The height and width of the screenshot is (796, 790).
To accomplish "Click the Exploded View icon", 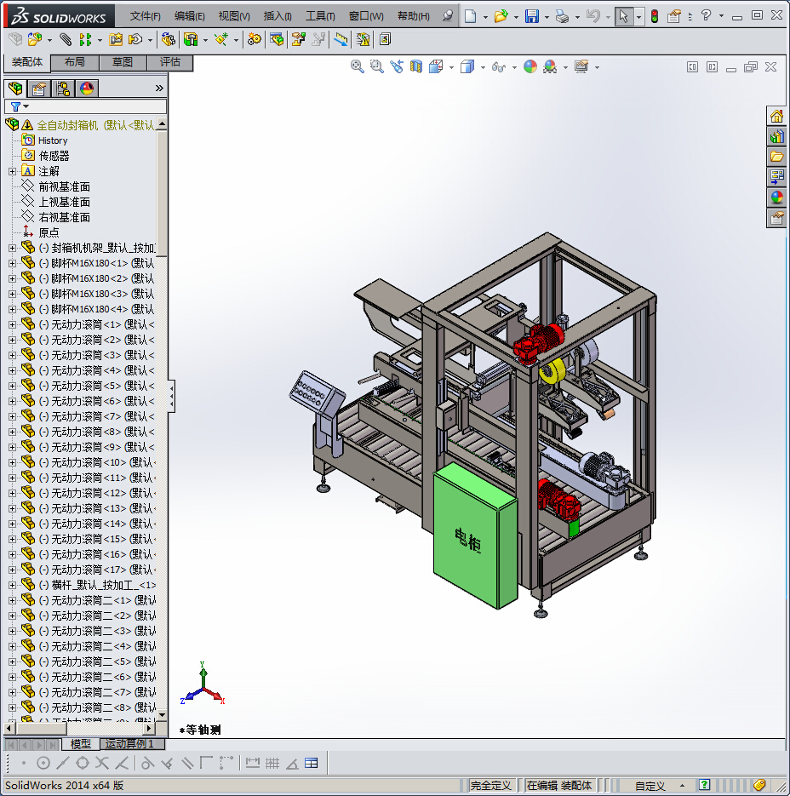I will [x=299, y=39].
